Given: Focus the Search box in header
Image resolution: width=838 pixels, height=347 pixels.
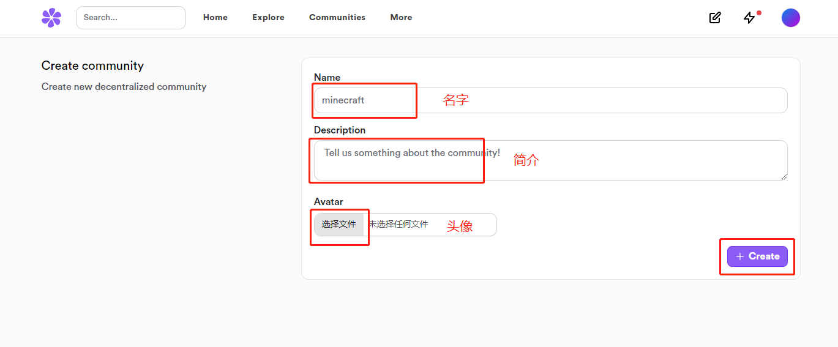Looking at the screenshot, I should tap(131, 18).
